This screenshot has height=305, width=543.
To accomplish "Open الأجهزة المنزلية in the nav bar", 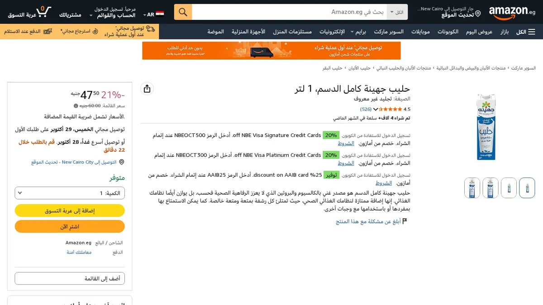I will click(x=248, y=32).
